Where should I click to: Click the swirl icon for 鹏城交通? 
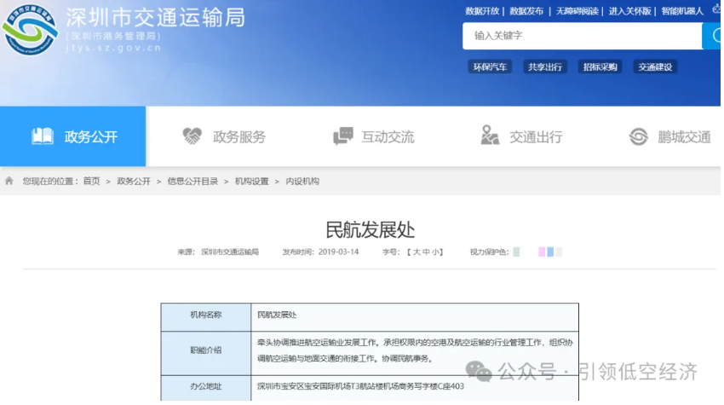(x=639, y=136)
